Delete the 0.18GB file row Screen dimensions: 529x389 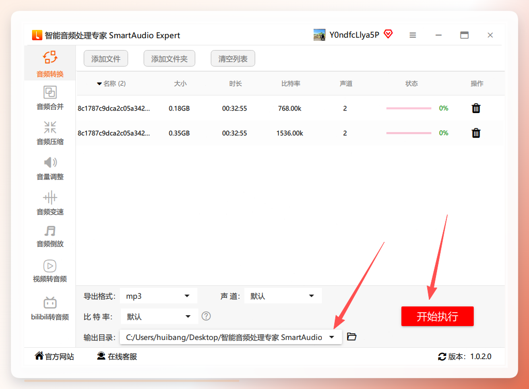click(476, 108)
